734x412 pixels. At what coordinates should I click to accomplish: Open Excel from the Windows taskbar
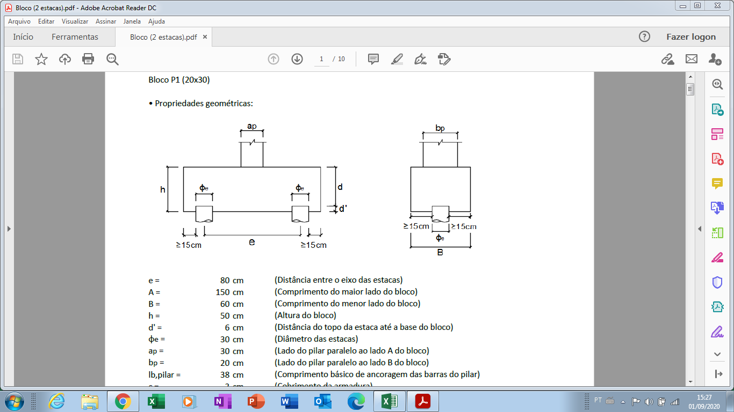pos(156,401)
